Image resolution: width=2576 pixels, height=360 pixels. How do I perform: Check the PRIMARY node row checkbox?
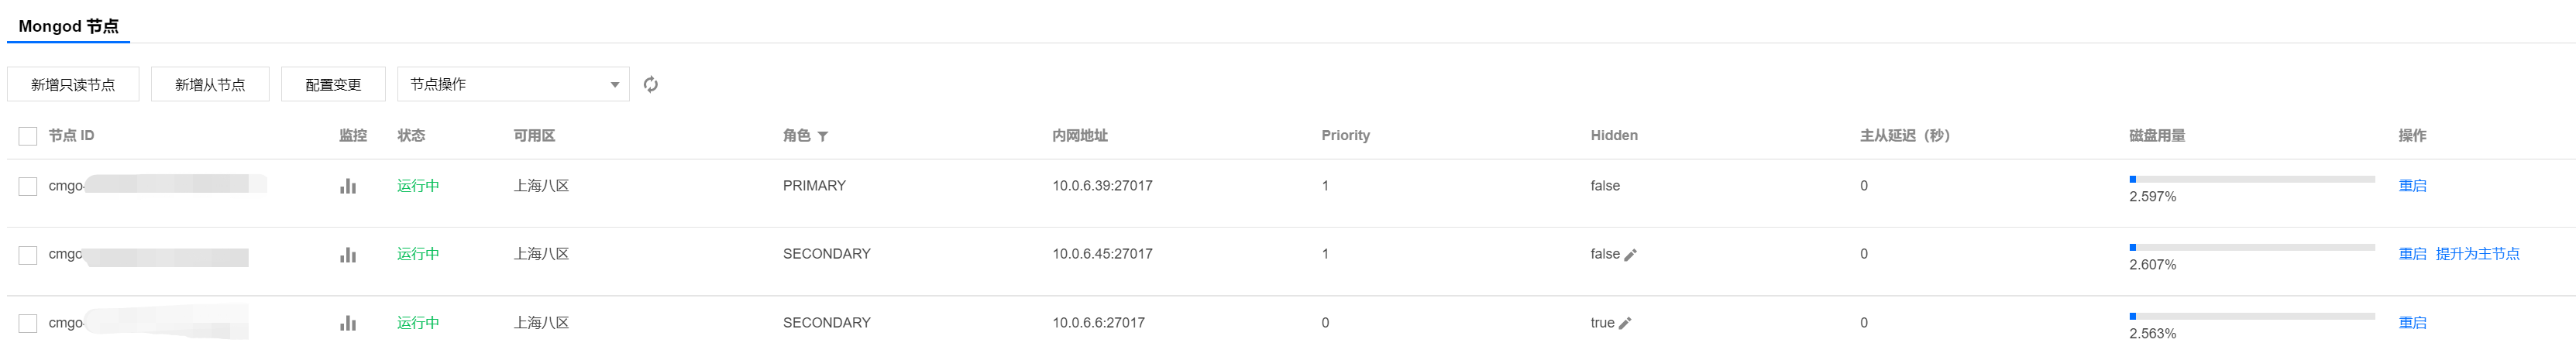(x=28, y=186)
